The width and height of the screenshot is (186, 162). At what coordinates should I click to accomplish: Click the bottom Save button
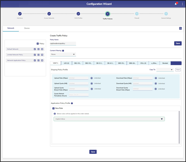click(93, 152)
